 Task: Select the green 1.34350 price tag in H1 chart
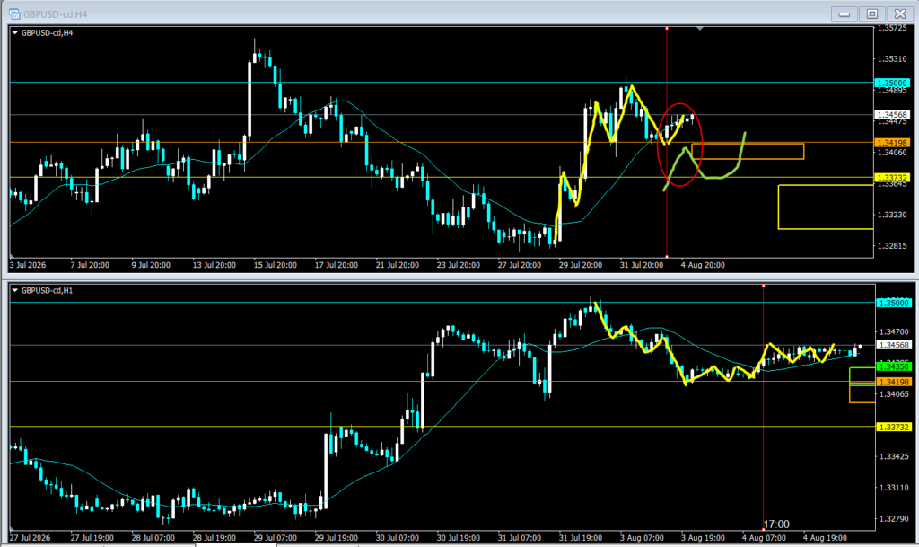[894, 366]
